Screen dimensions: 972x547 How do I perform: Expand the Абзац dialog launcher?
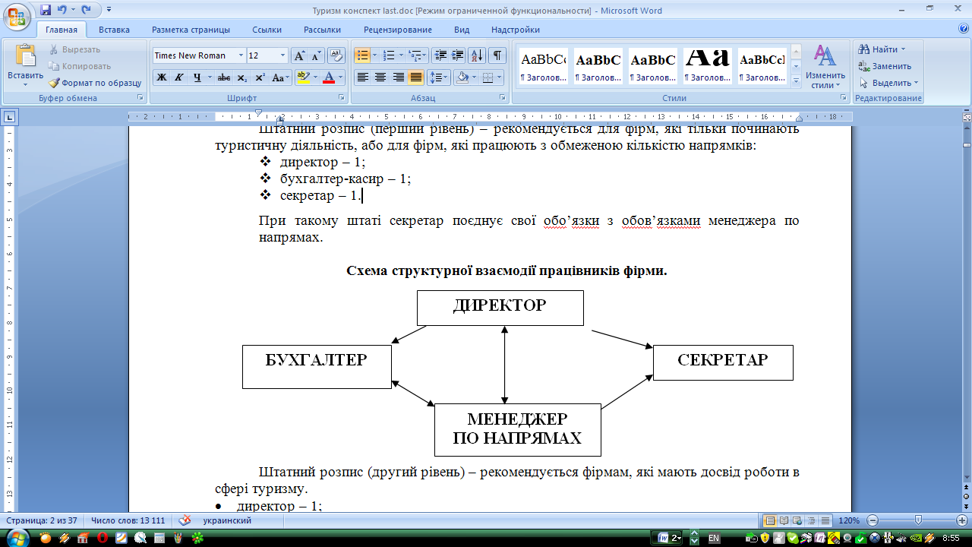[503, 98]
